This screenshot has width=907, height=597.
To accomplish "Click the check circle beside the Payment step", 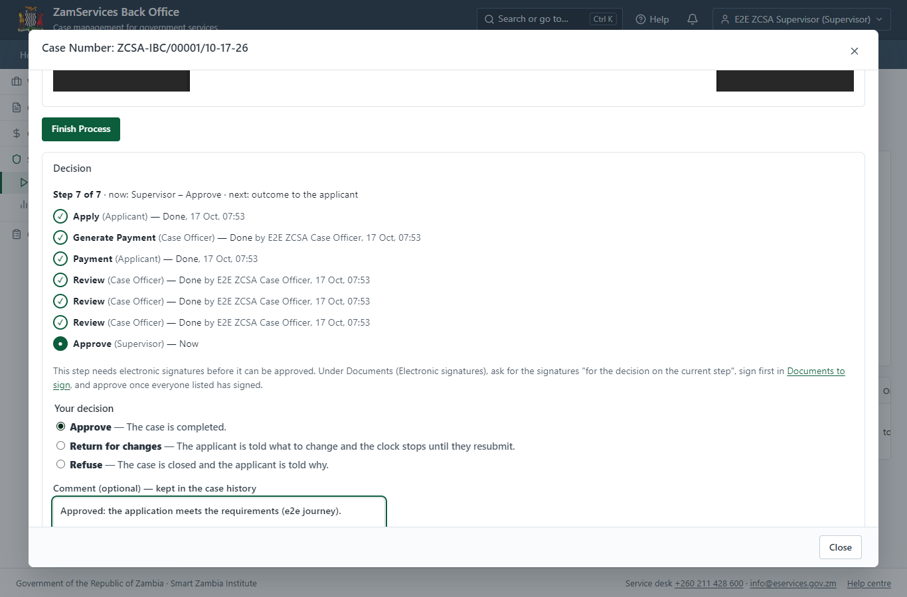I will [60, 259].
